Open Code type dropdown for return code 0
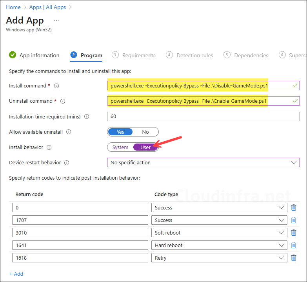 [x=219, y=207]
